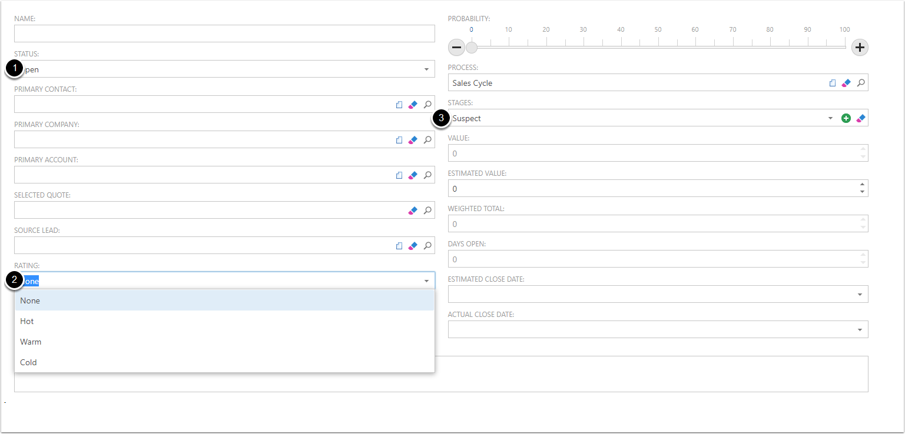Expand the Status dropdown arrow
Image resolution: width=905 pixels, height=434 pixels.
426,69
